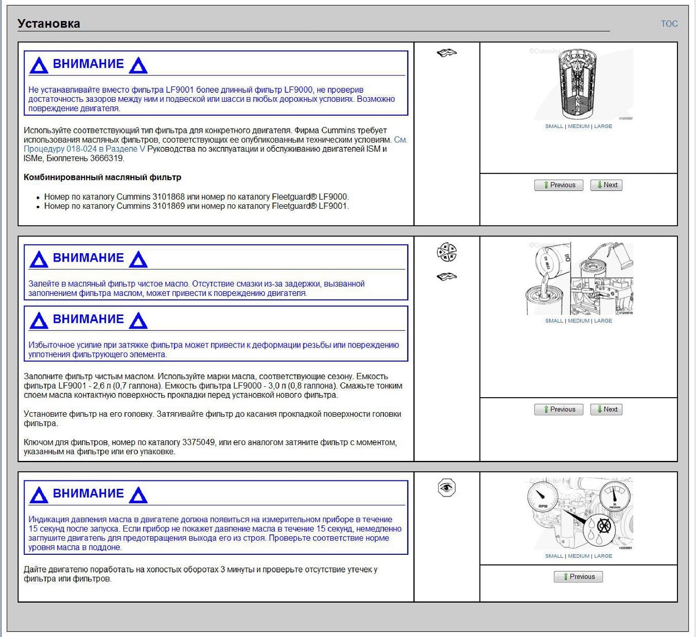Open oil pressure gauge illustration thumbnail
Screen dimensions: 696x637
point(579,513)
